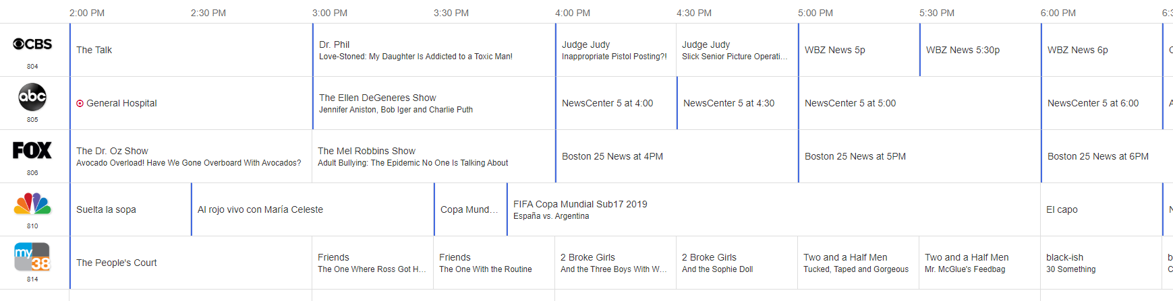Click the 4:00 PM time marker
1173x301 pixels.
[573, 13]
